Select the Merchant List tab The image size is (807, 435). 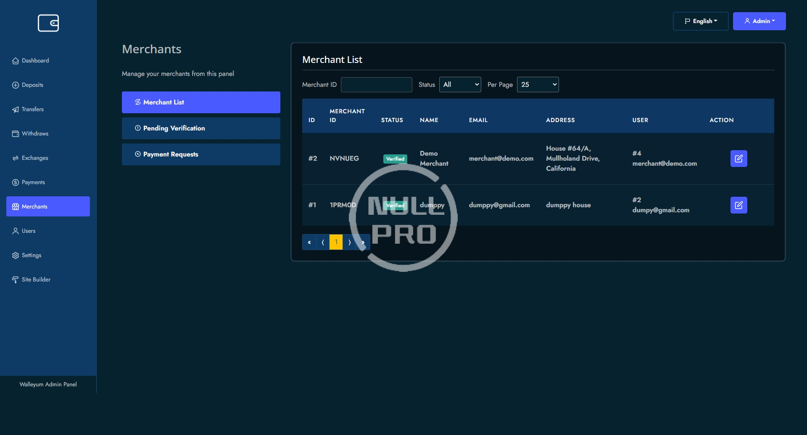(x=201, y=102)
